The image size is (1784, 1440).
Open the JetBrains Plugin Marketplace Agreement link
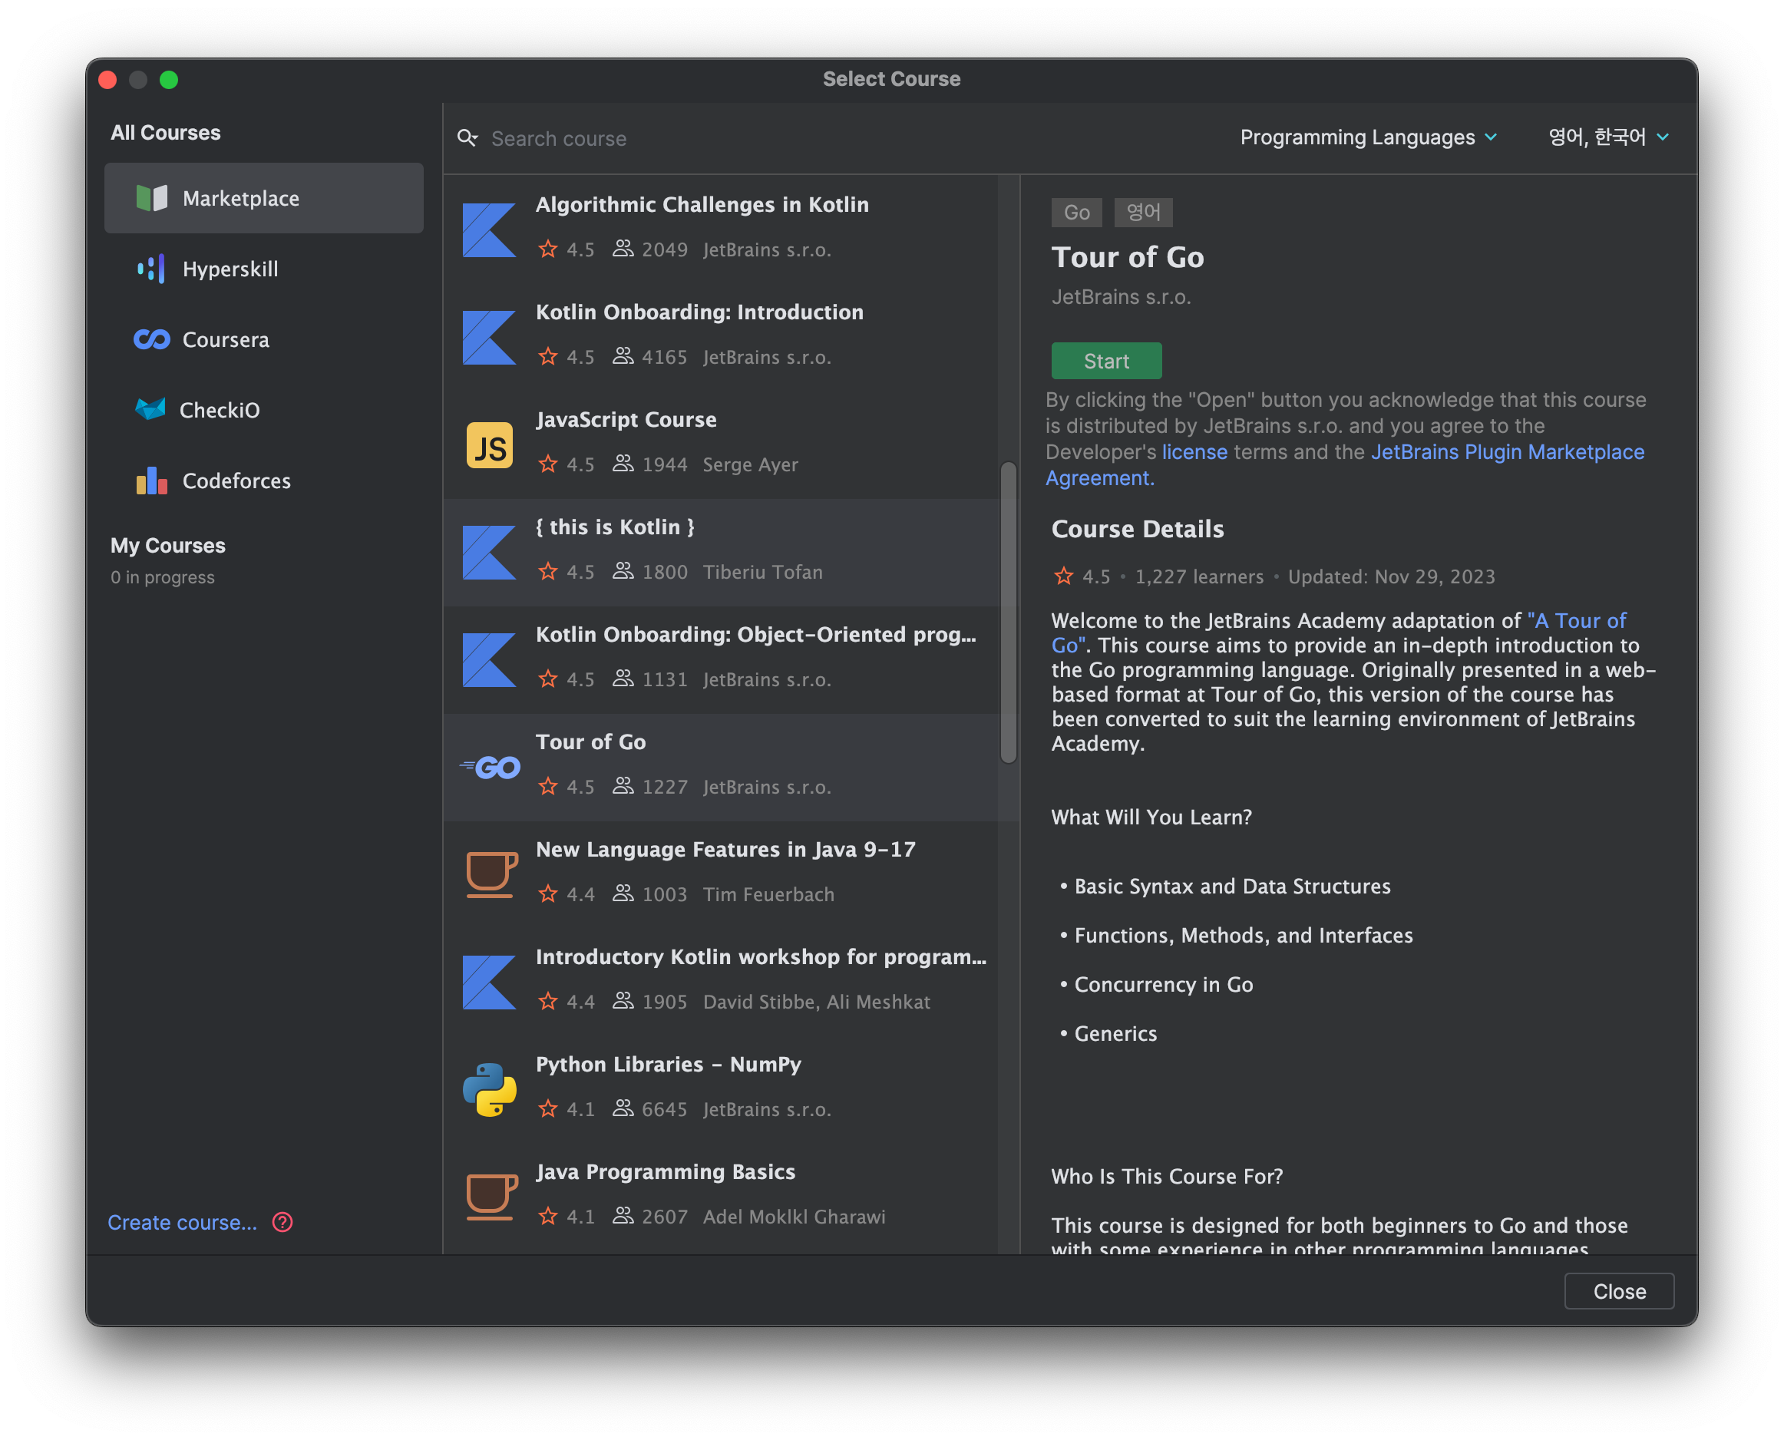pyautogui.click(x=1506, y=452)
